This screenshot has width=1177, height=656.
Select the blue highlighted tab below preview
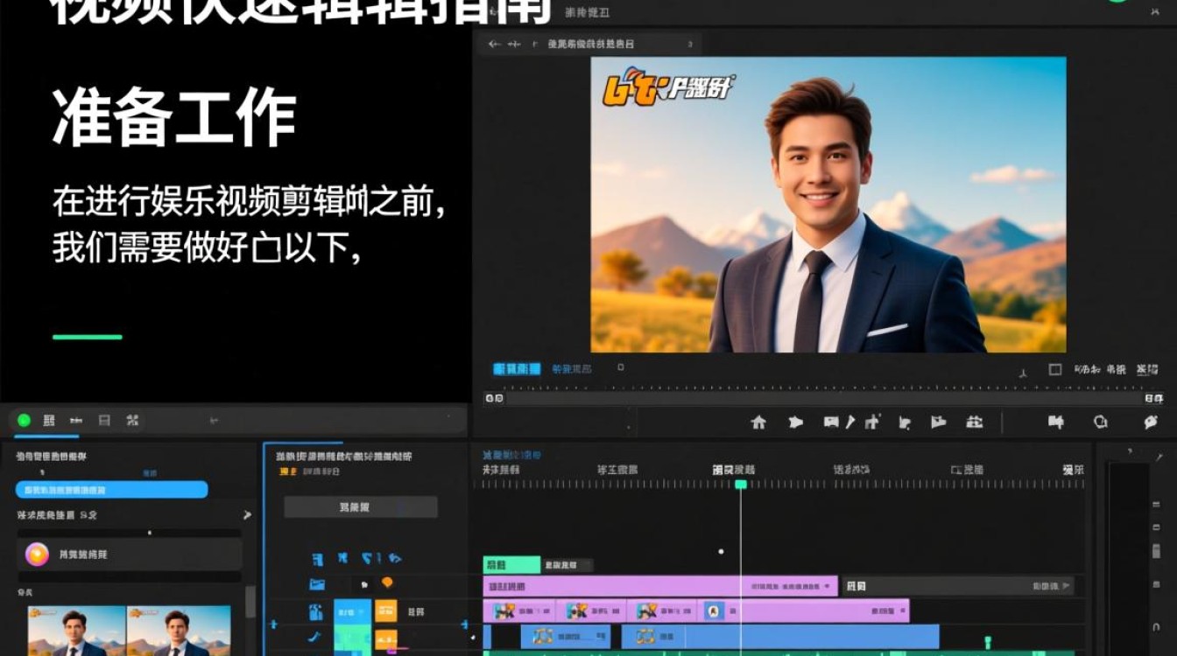click(517, 369)
